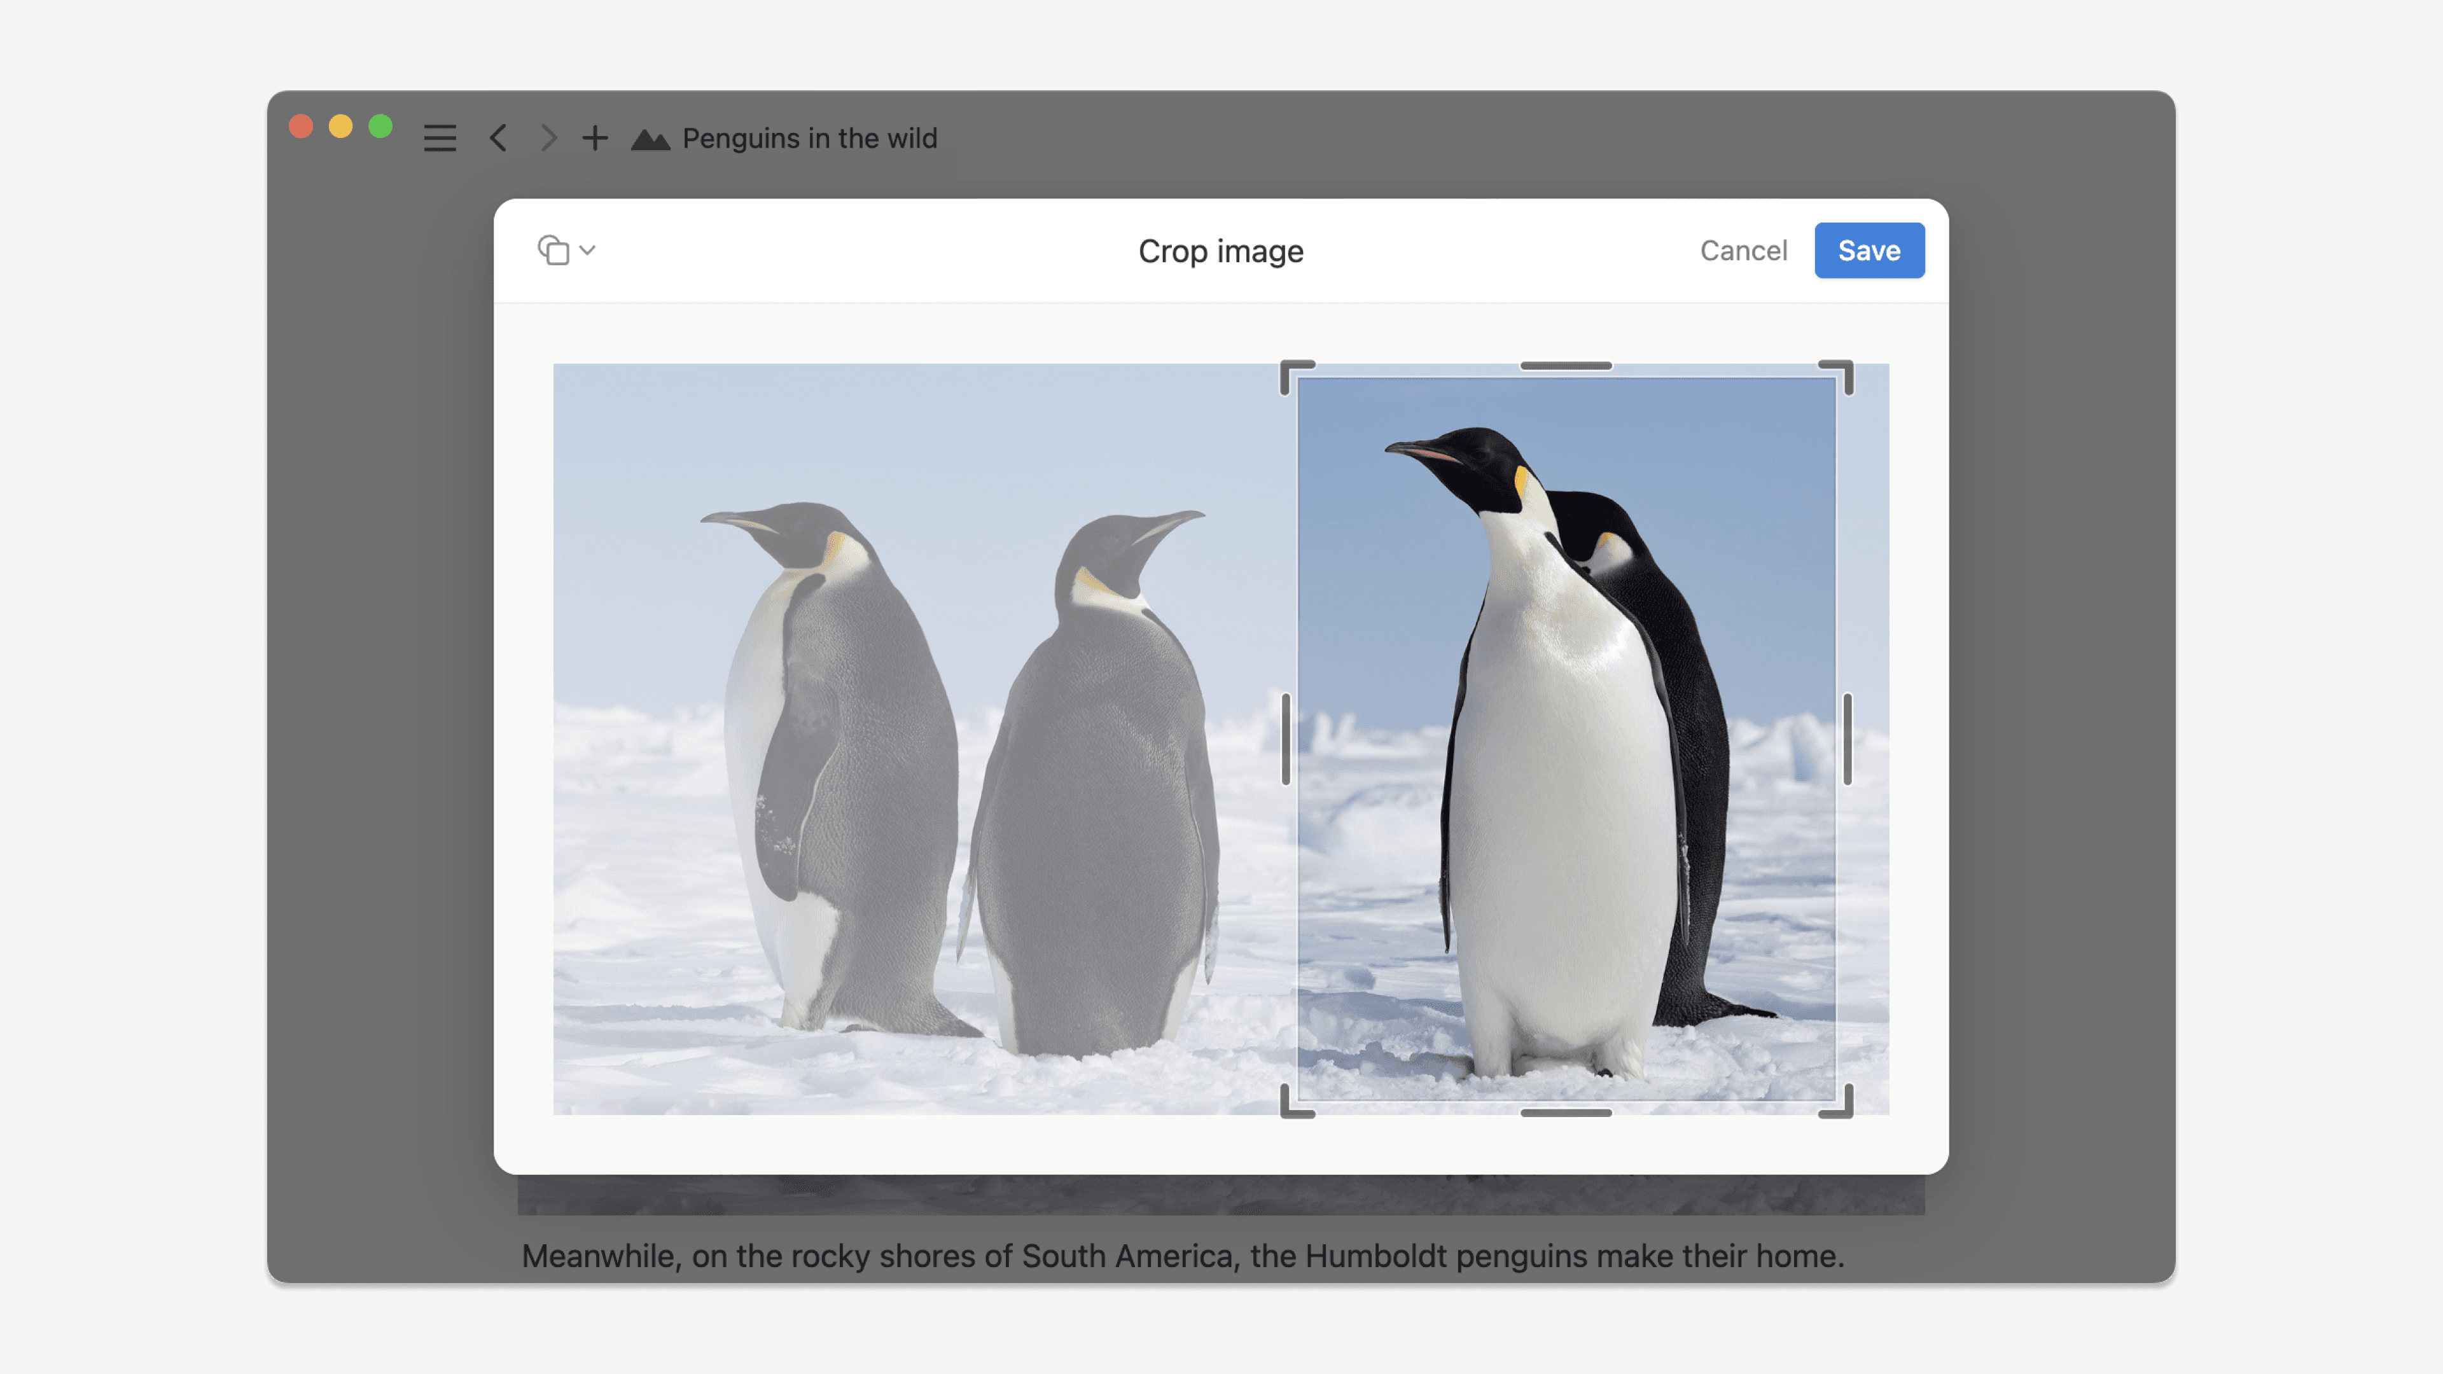The height and width of the screenshot is (1374, 2443).
Task: Click the Penguins in the wild title
Action: (809, 139)
